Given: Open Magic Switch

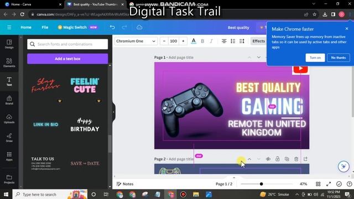Looking at the screenshot, I should [x=77, y=27].
